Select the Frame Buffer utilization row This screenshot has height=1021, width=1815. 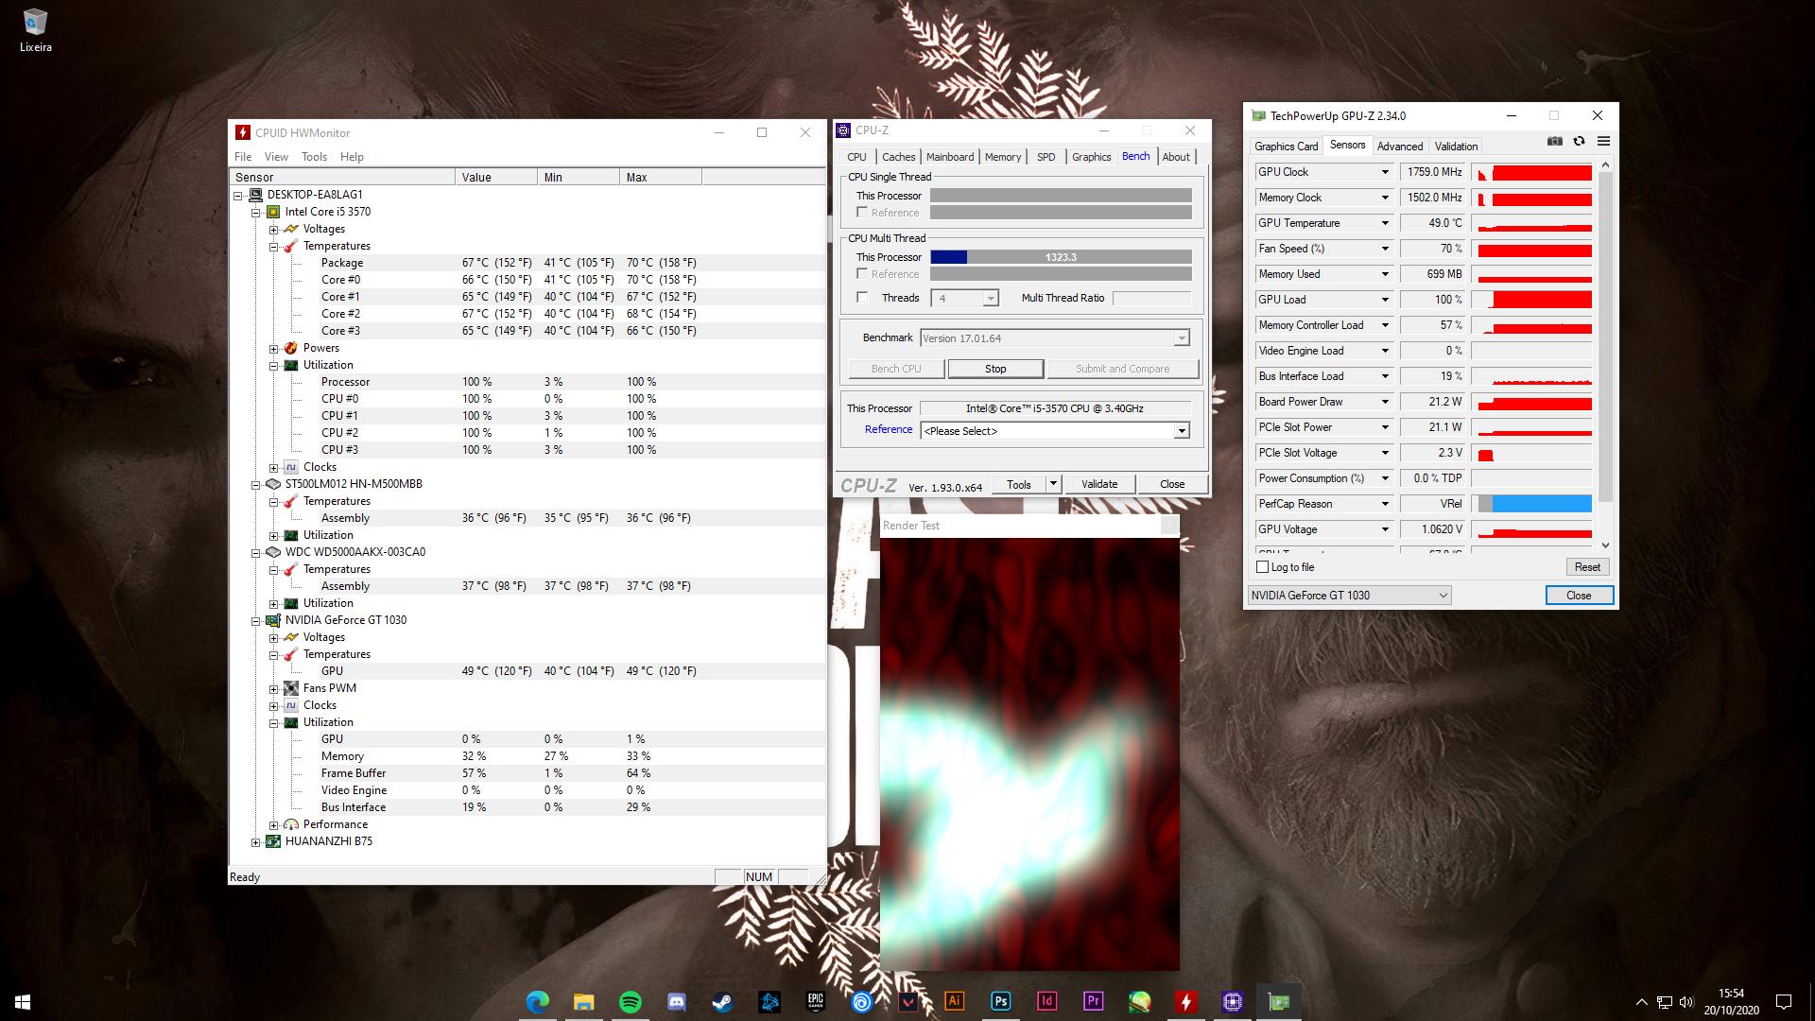(x=527, y=773)
